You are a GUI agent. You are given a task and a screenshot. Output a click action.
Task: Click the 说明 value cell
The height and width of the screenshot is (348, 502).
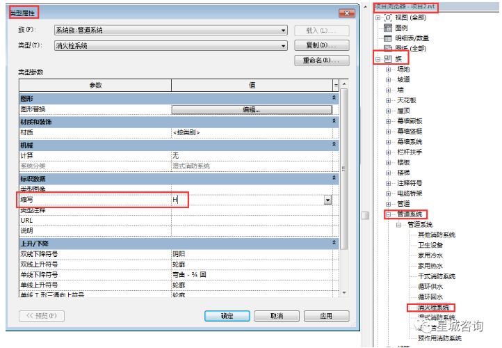252,230
